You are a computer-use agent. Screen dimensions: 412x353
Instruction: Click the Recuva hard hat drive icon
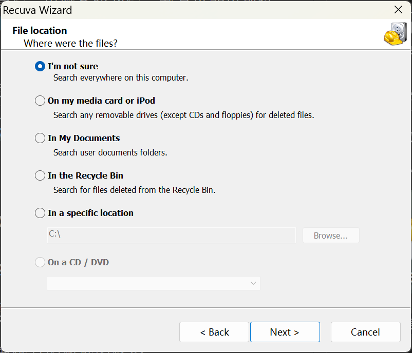tap(396, 33)
